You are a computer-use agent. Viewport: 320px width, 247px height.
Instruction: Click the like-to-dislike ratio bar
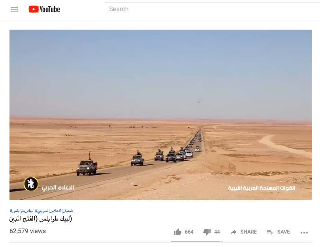pyautogui.click(x=197, y=242)
